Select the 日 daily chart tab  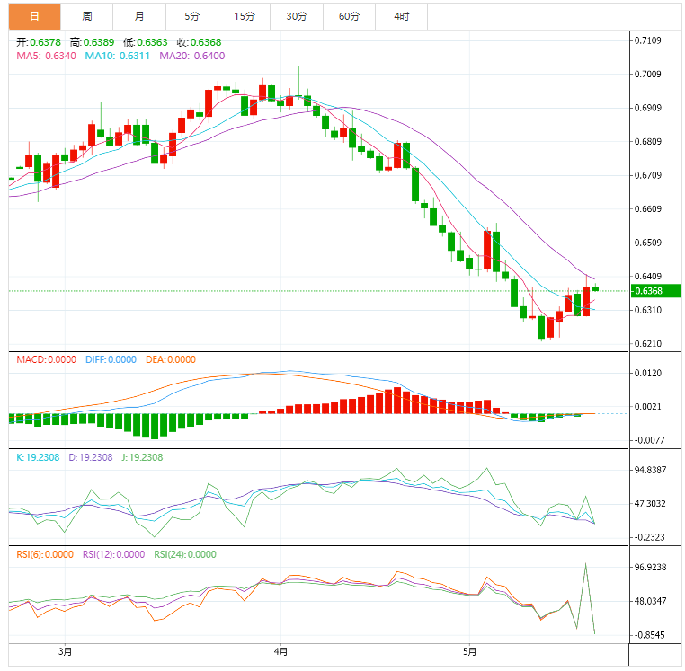[34, 16]
